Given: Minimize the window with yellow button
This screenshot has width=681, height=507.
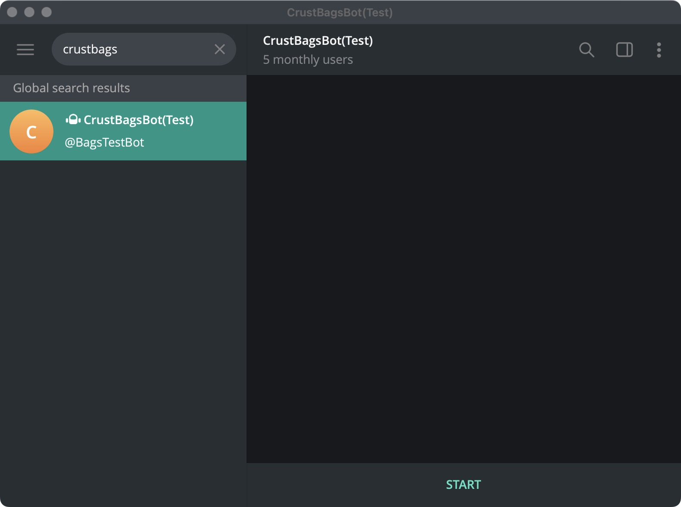Looking at the screenshot, I should pyautogui.click(x=29, y=12).
